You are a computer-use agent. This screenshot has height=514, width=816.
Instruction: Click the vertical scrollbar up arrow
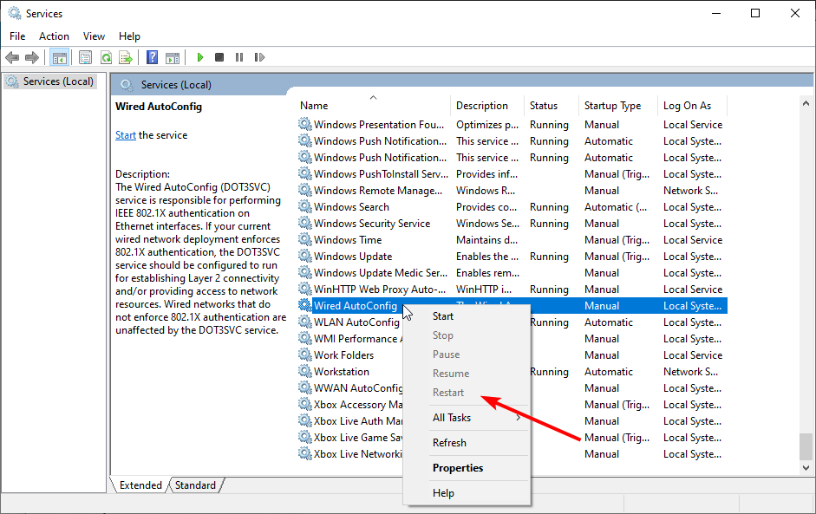[806, 103]
